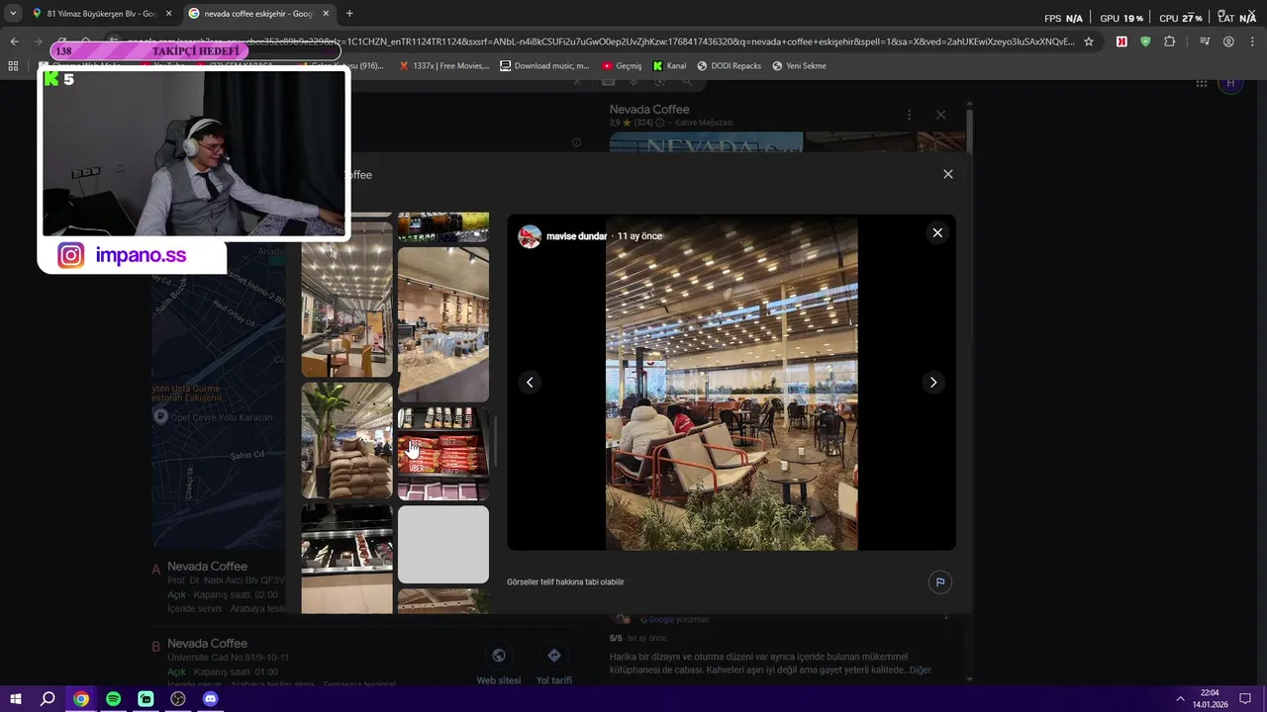Select the café interior with ceiling lights thumbnail
This screenshot has width=1267, height=712.
[346, 300]
